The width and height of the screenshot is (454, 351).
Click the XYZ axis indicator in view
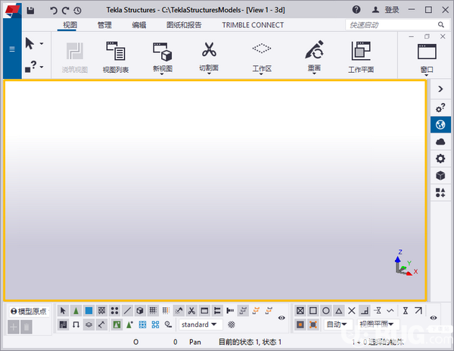(406, 263)
